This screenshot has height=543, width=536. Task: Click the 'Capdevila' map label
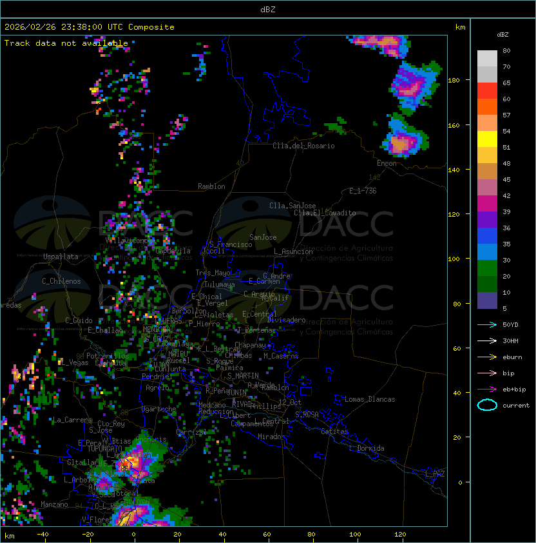pyautogui.click(x=173, y=251)
